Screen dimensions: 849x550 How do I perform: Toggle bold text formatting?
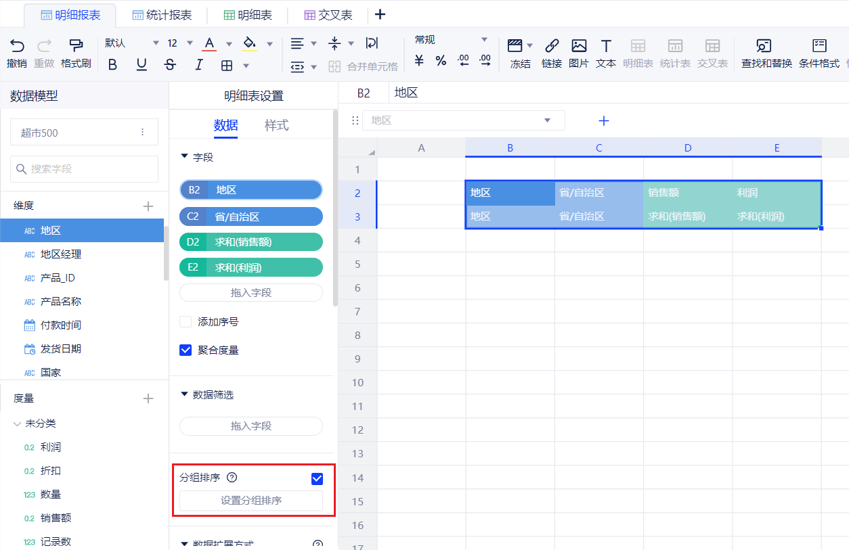click(x=112, y=65)
